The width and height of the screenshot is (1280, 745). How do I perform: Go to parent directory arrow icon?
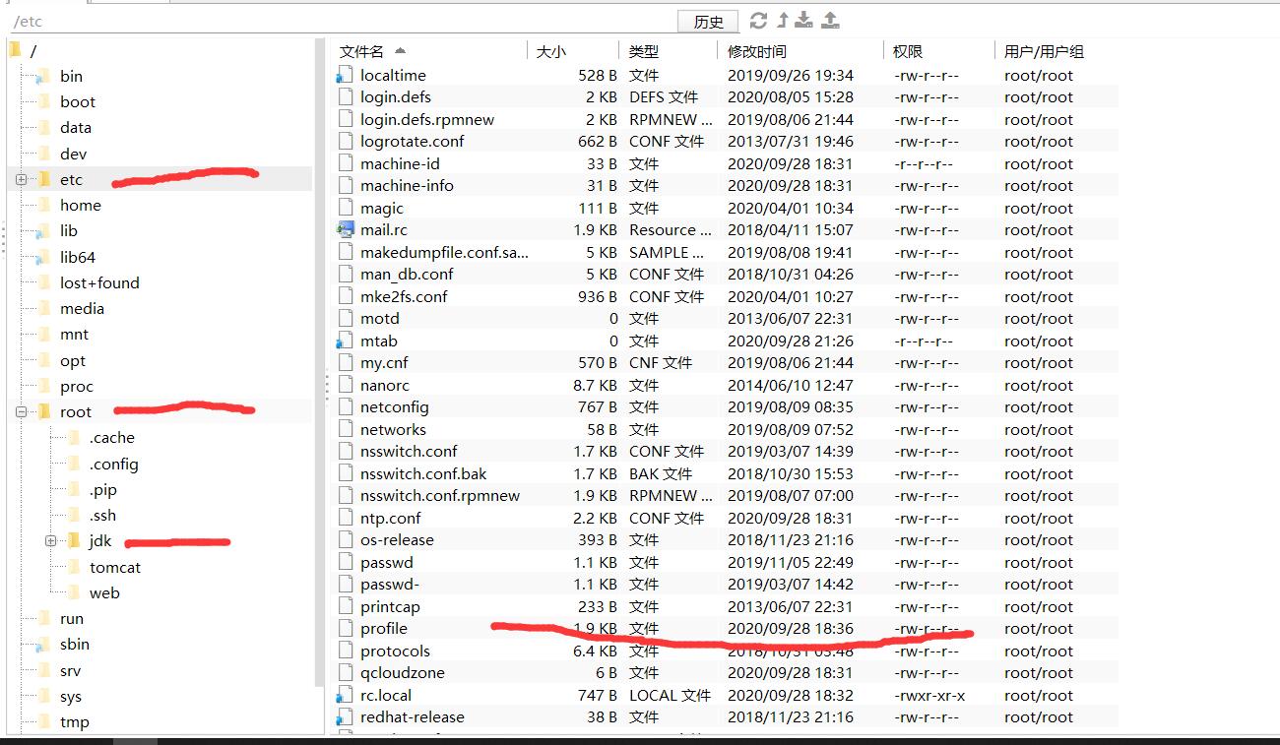pos(783,20)
